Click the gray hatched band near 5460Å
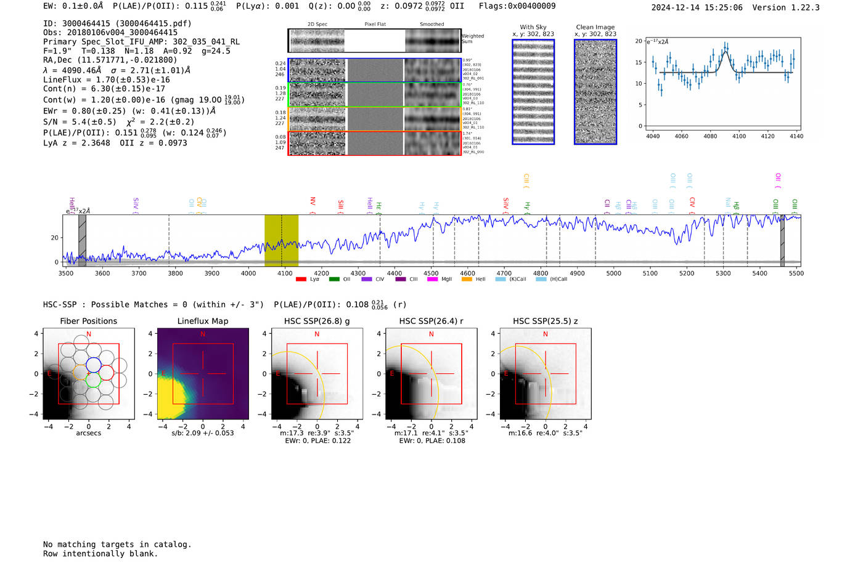 (x=782, y=240)
